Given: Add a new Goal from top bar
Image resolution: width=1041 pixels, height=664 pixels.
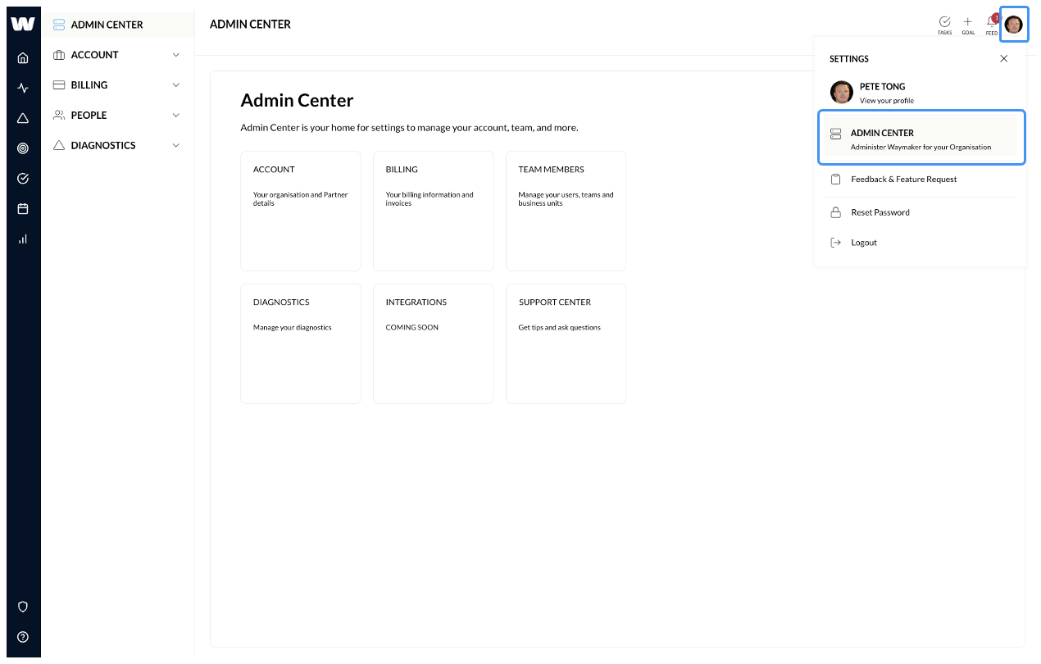Looking at the screenshot, I should [x=968, y=25].
